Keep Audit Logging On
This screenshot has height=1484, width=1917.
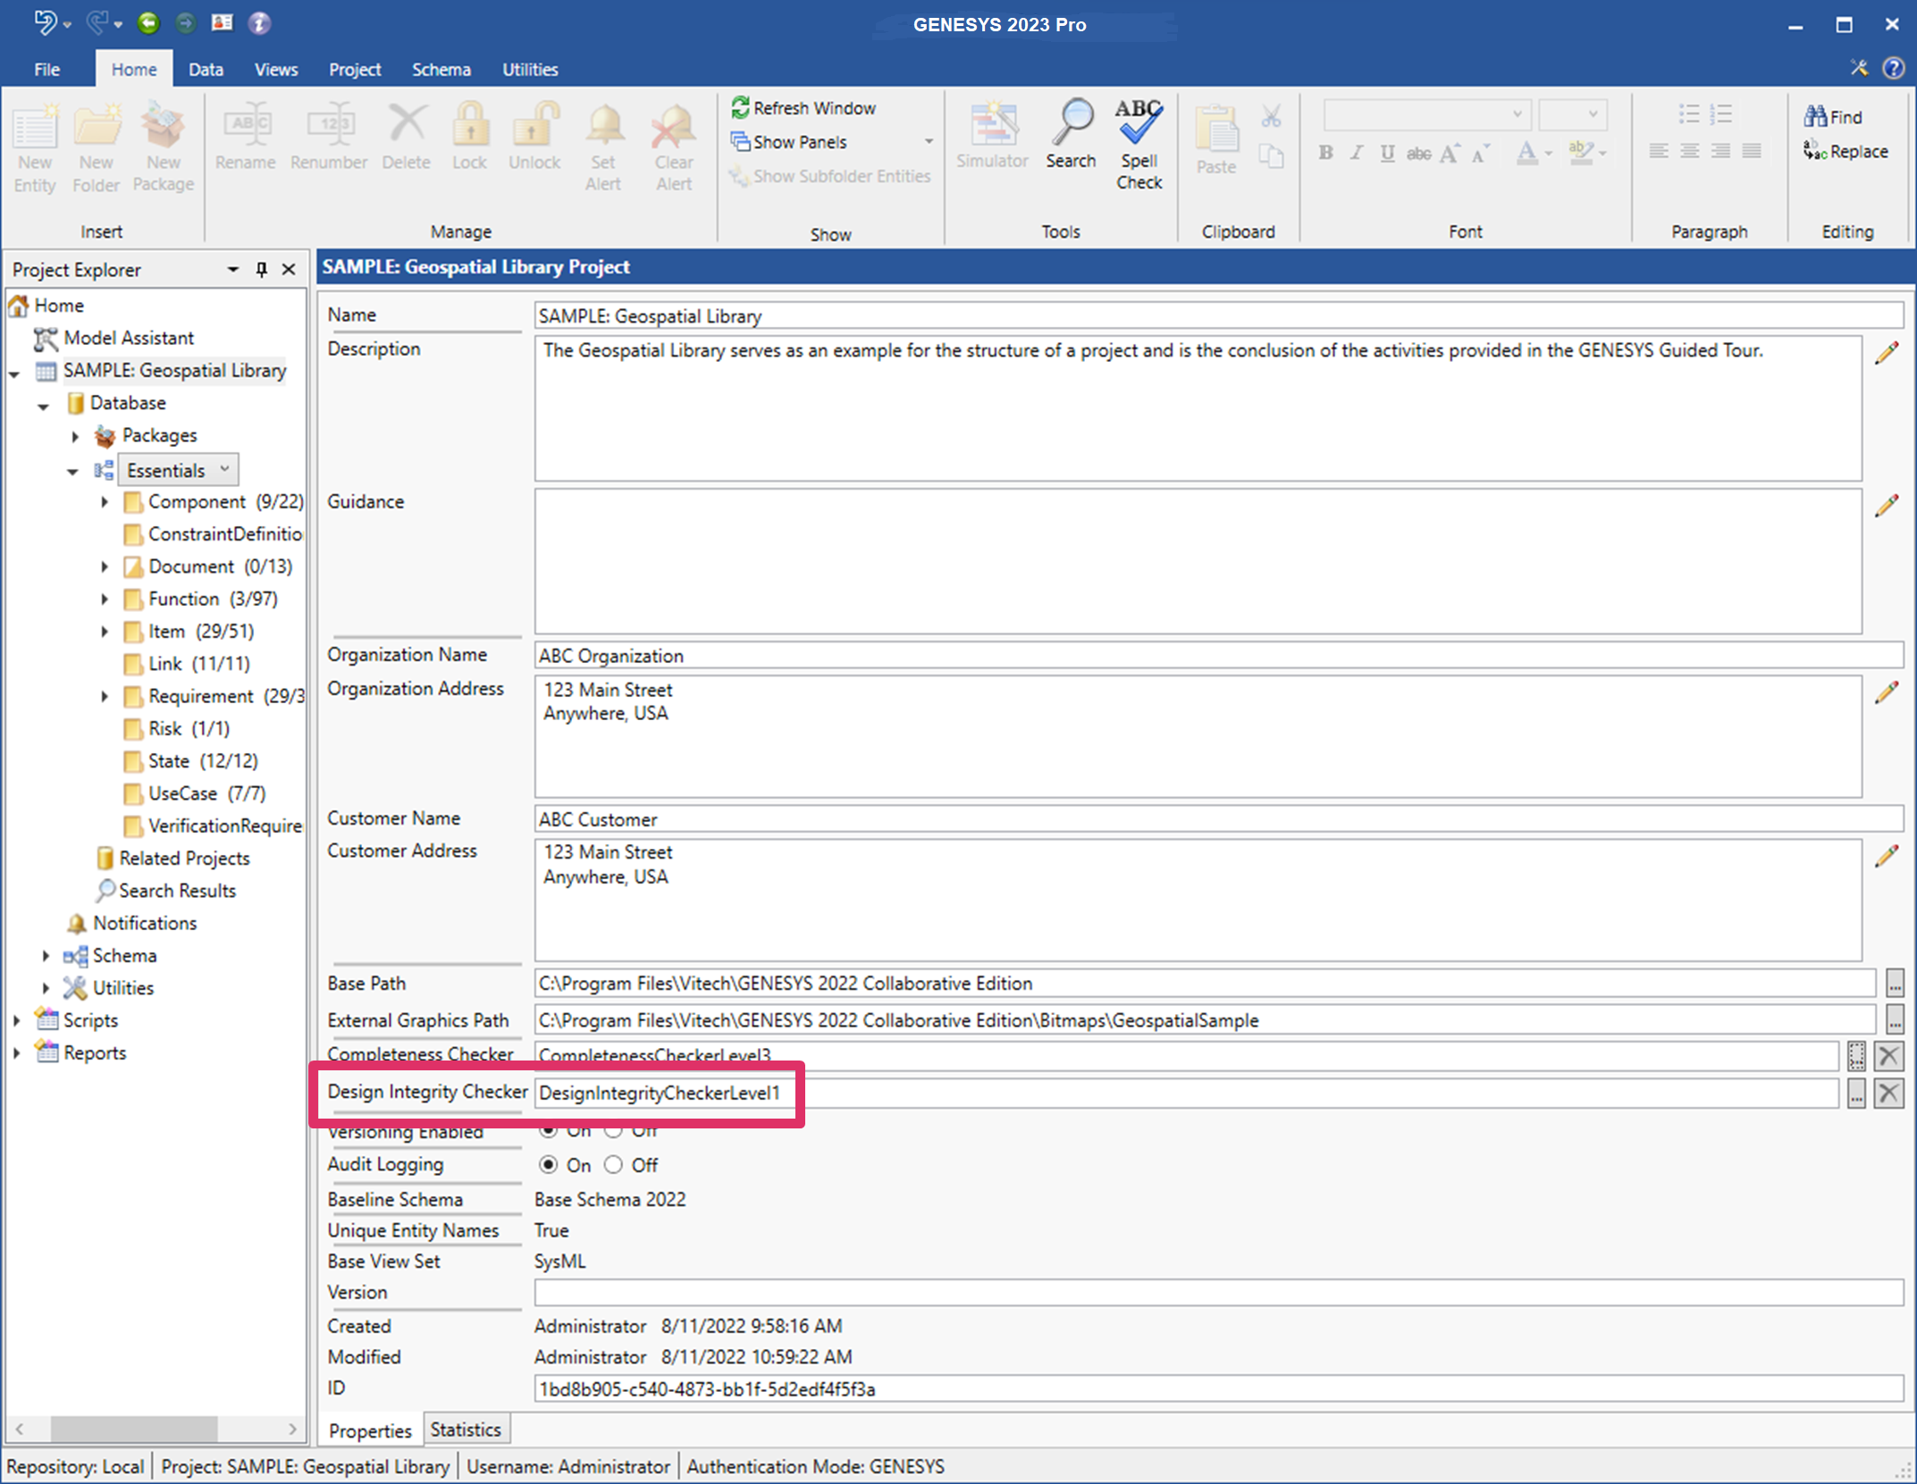pos(548,1165)
